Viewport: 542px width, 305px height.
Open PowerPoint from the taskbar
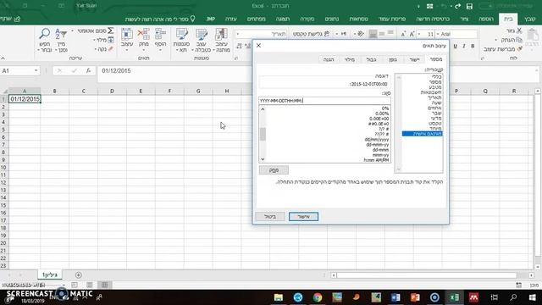pos(415,297)
